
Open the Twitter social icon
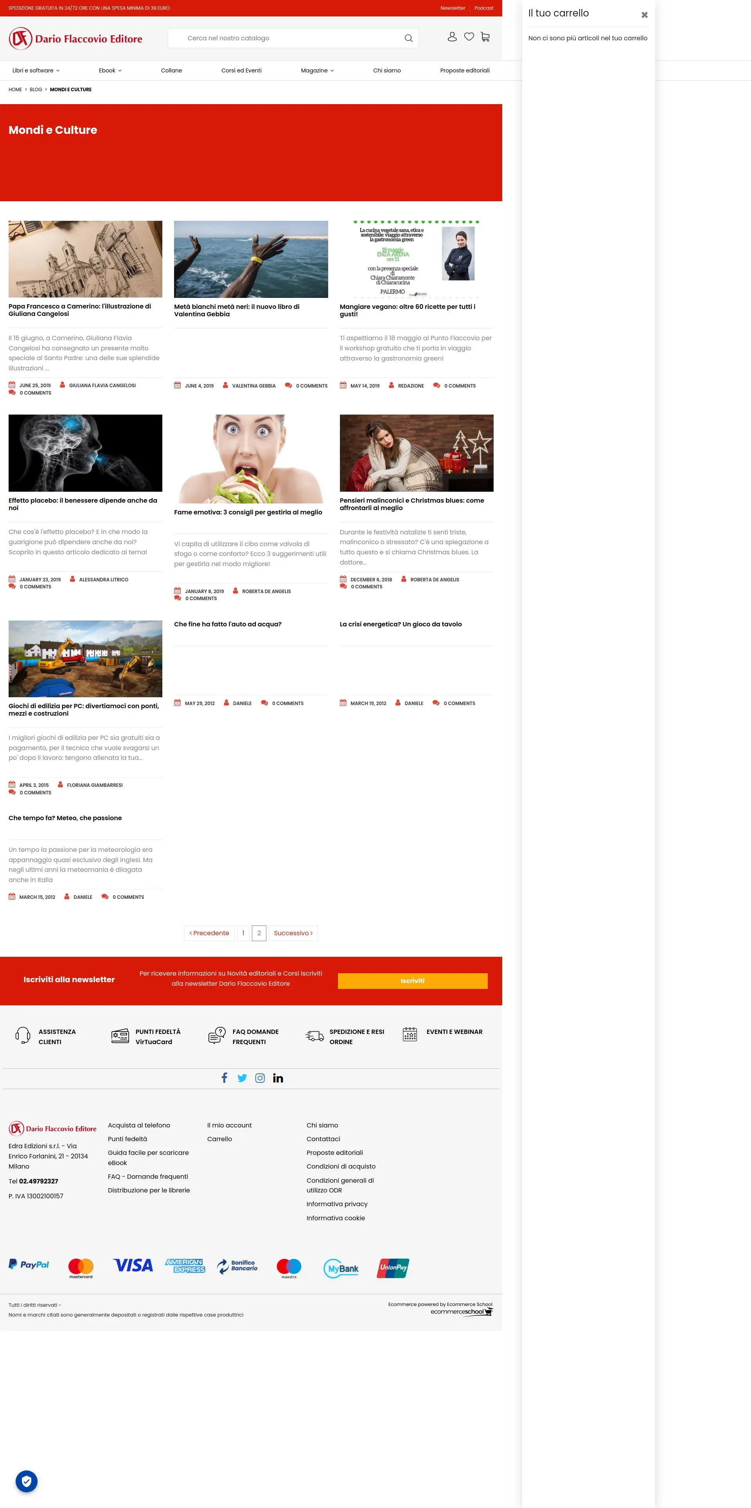(x=242, y=1078)
